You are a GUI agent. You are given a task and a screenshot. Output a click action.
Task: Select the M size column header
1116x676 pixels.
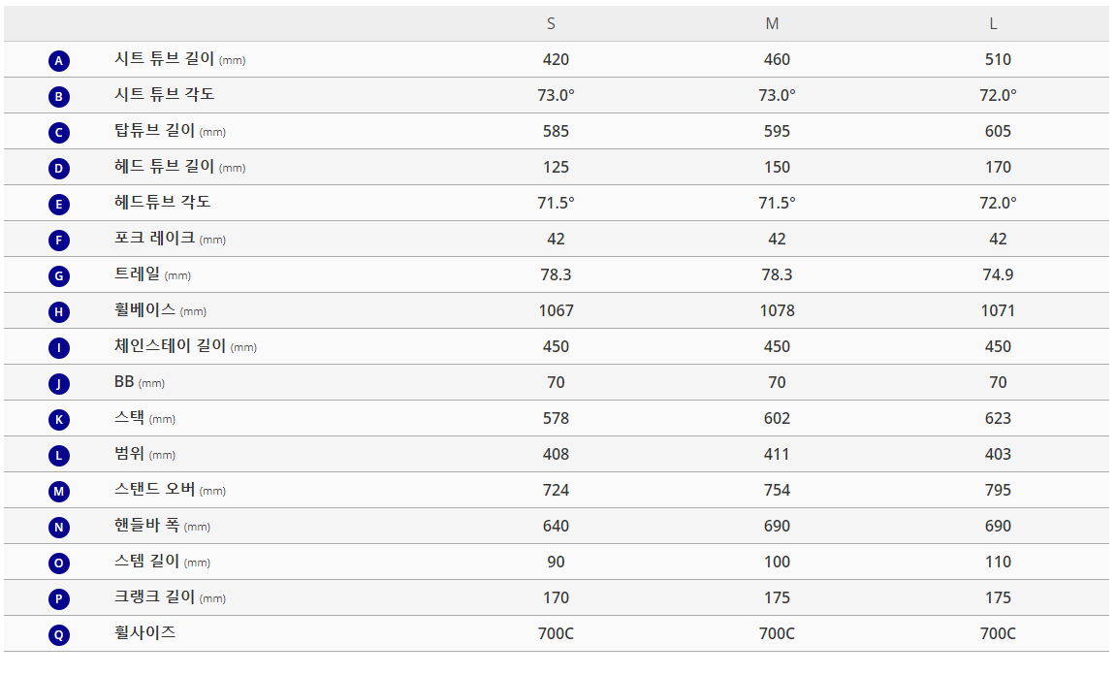(772, 24)
